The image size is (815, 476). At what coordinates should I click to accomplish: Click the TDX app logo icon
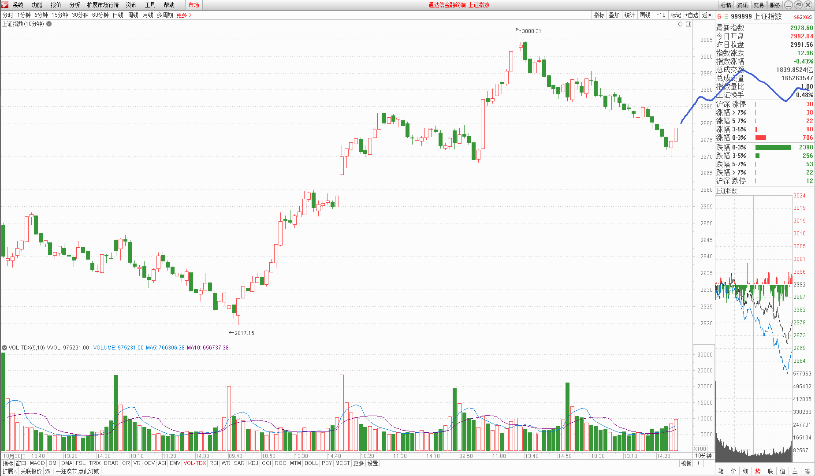5,5
